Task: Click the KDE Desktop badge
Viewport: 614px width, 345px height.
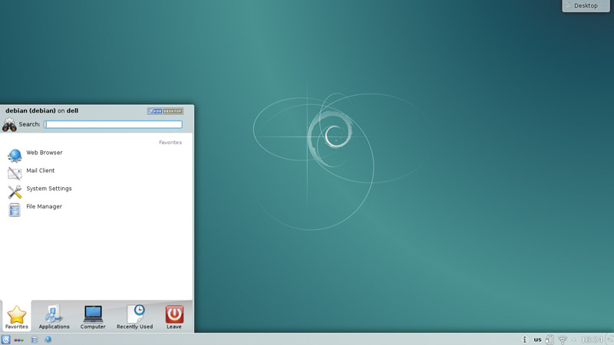Action: [165, 111]
